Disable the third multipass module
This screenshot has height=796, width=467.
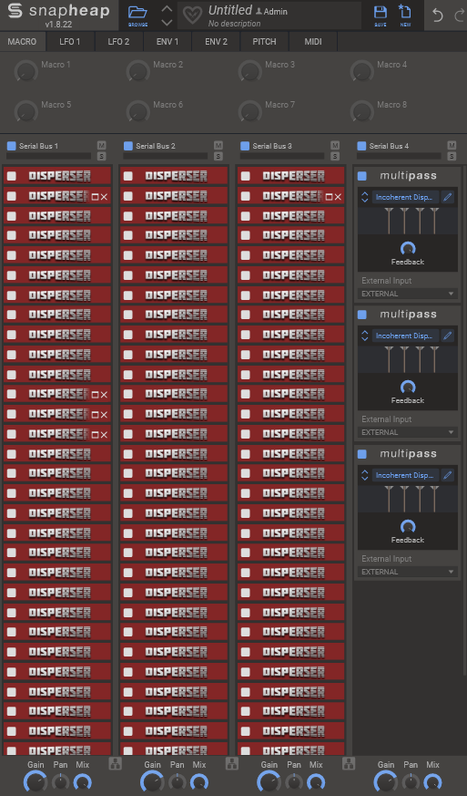tap(362, 454)
